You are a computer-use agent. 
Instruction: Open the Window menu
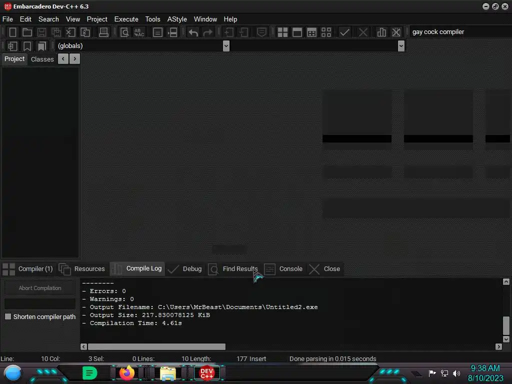(205, 19)
